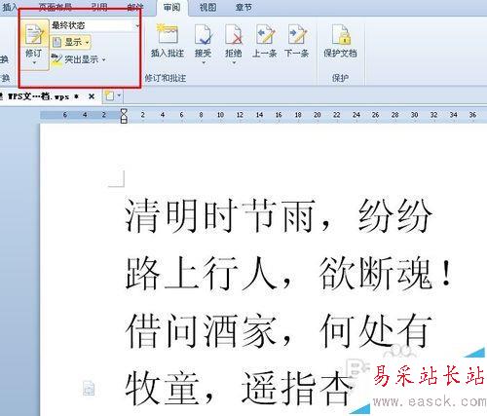
Task: Expand the 接受 dropdown arrow
Action: (x=204, y=62)
